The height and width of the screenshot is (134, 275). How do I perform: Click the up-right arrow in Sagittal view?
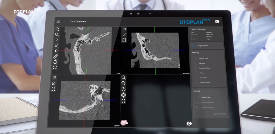54,78
